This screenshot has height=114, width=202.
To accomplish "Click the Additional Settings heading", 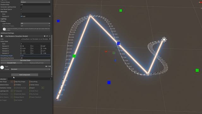I will [7, 33].
